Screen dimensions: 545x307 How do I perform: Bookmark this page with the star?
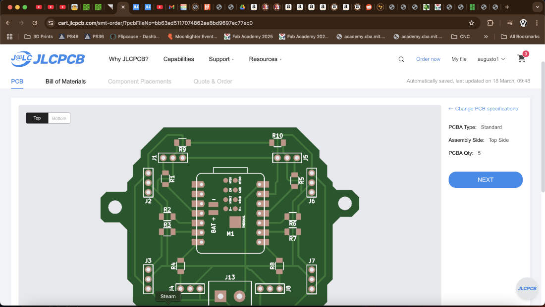point(471,23)
